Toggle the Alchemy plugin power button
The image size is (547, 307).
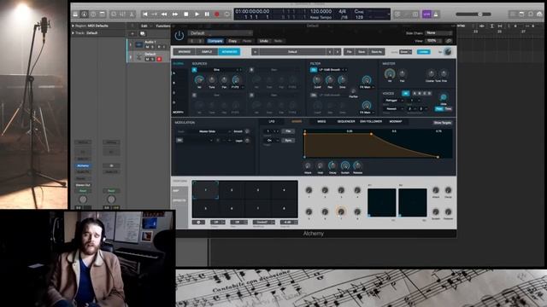tap(179, 36)
